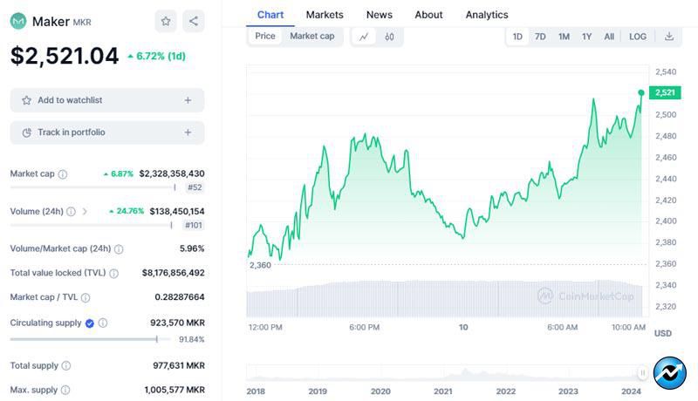Viewport: 698px width, 401px height.
Task: Click the $2,328,358,430 market cap value
Action: point(172,173)
